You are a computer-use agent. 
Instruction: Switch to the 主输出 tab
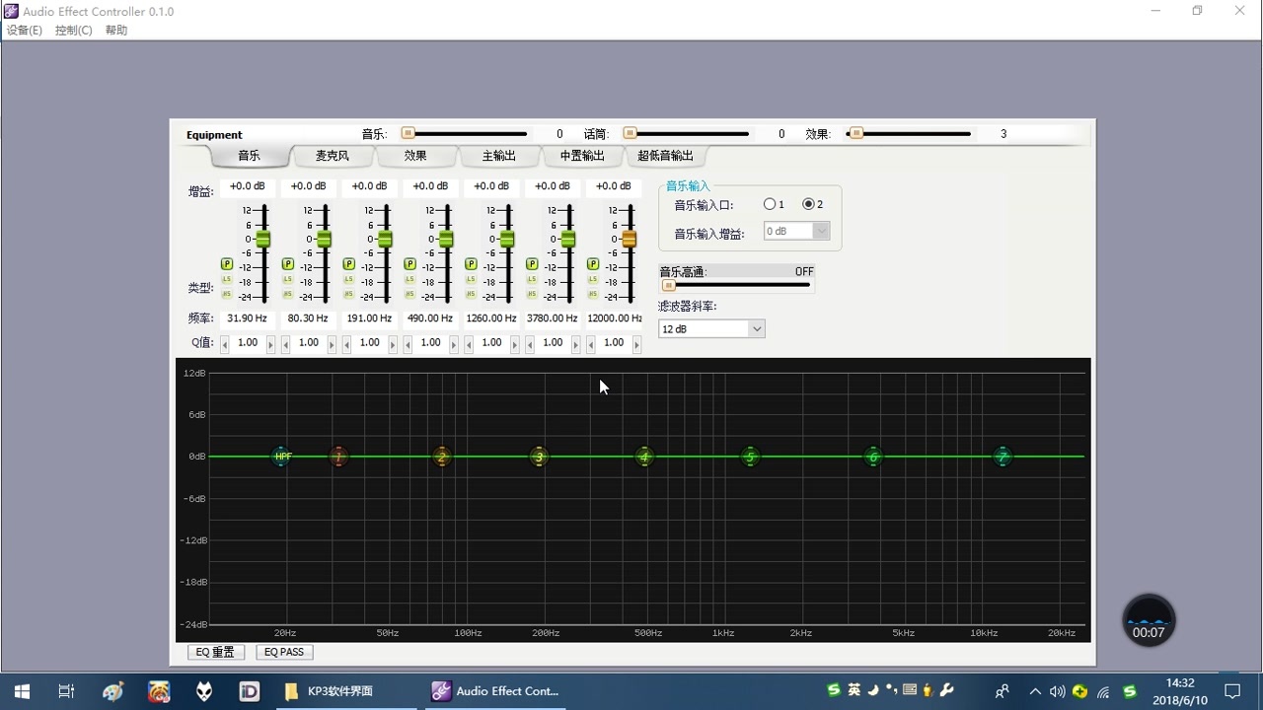(498, 156)
